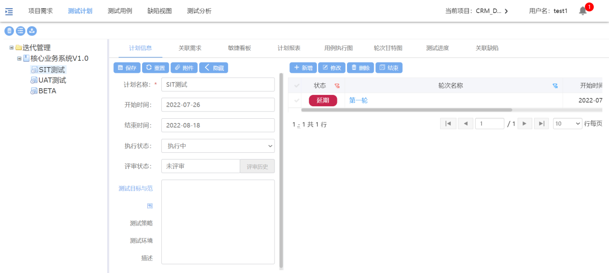The width and height of the screenshot is (609, 273).
Task: Click the 用户名 test1 label
Action: click(x=549, y=11)
